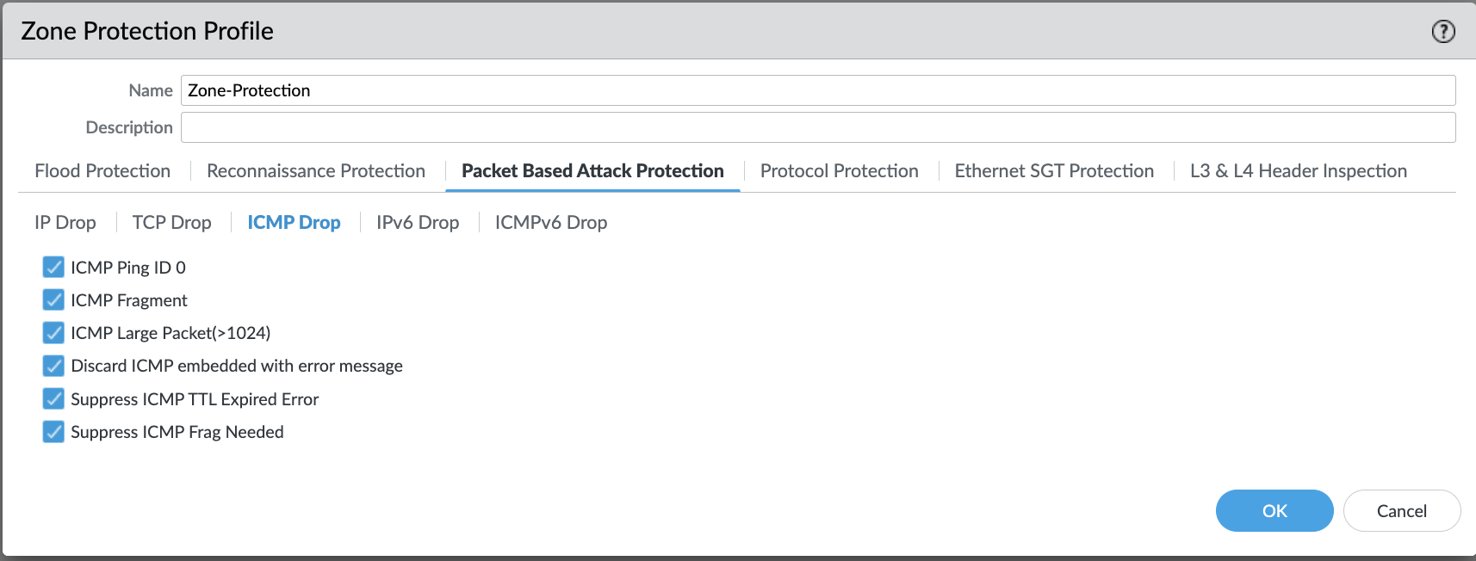Open the help icon in dialog header
1476x561 pixels.
click(x=1443, y=32)
